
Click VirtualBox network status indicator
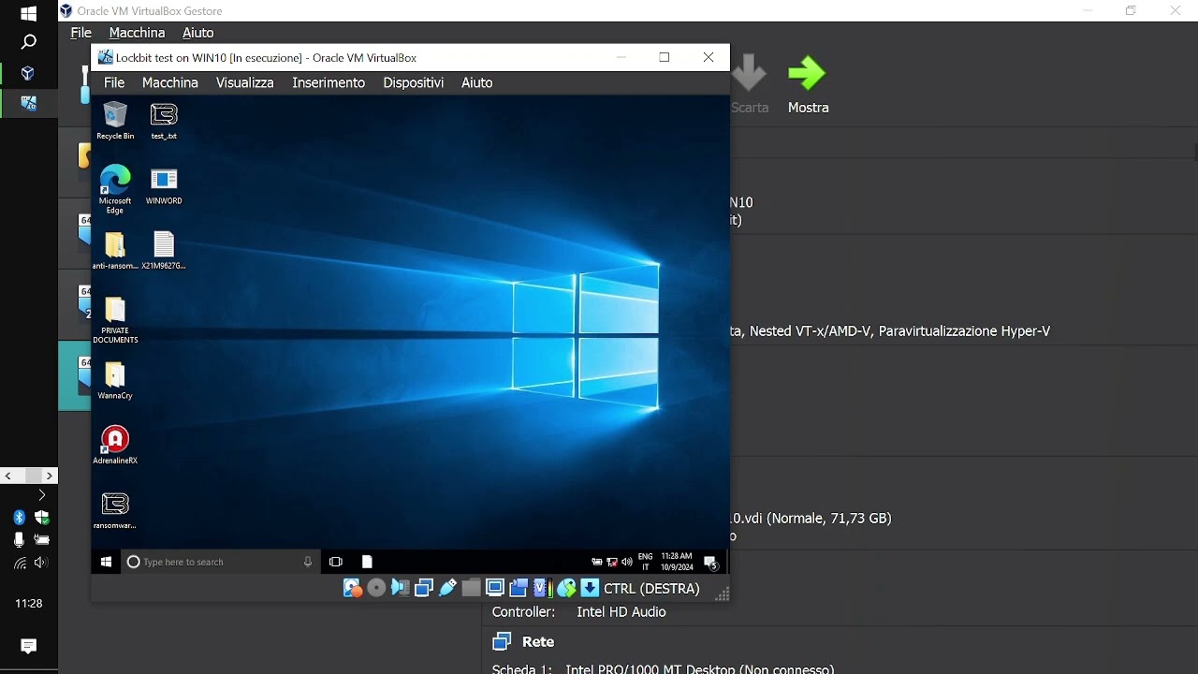[424, 588]
